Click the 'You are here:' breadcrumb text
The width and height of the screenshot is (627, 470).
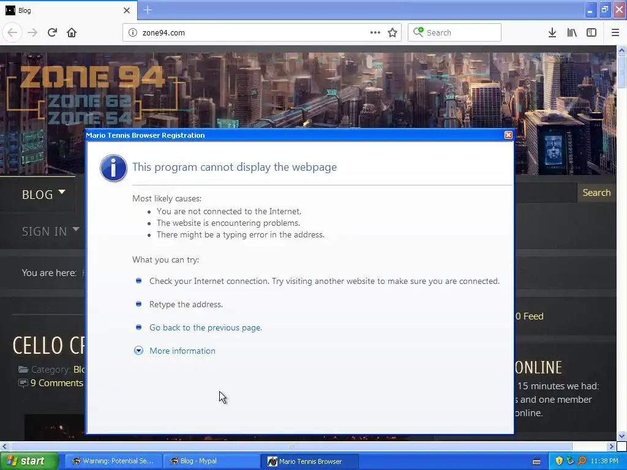pyautogui.click(x=49, y=273)
